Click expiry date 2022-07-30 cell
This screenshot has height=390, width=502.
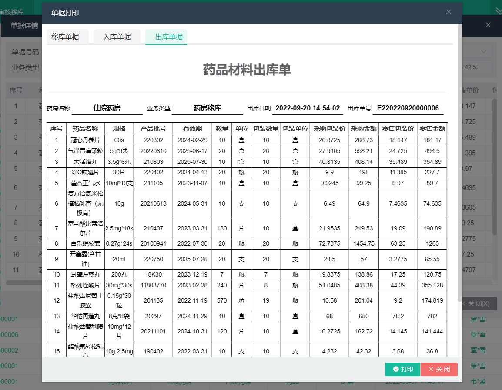click(192, 244)
